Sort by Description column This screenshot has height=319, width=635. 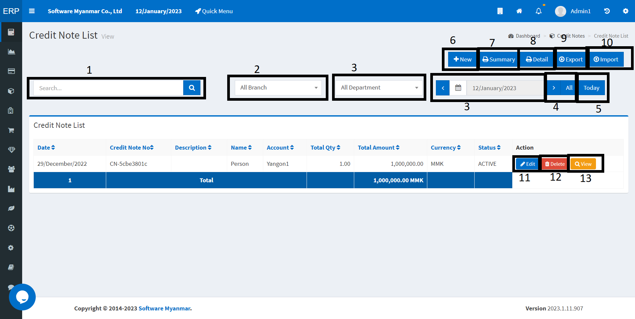[193, 148]
